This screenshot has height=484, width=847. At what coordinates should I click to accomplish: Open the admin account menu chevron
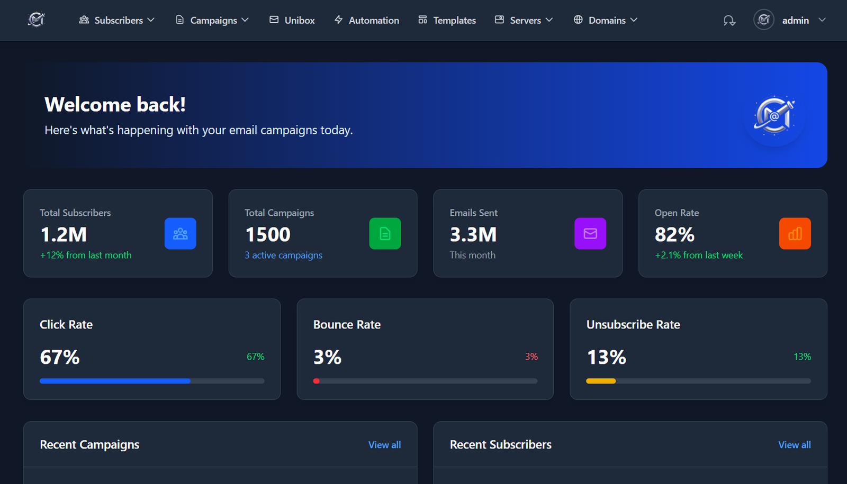822,20
